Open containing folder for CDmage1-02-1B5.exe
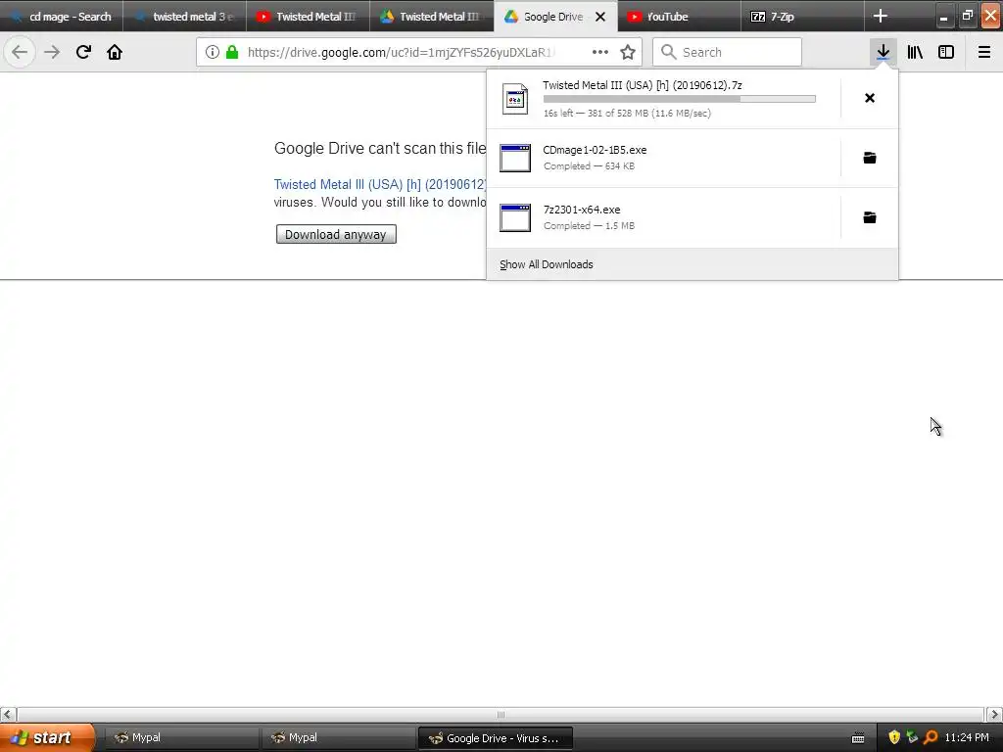 (x=870, y=158)
